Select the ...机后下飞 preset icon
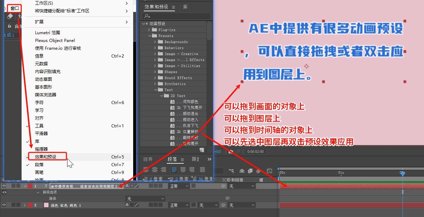 (x=173, y=126)
